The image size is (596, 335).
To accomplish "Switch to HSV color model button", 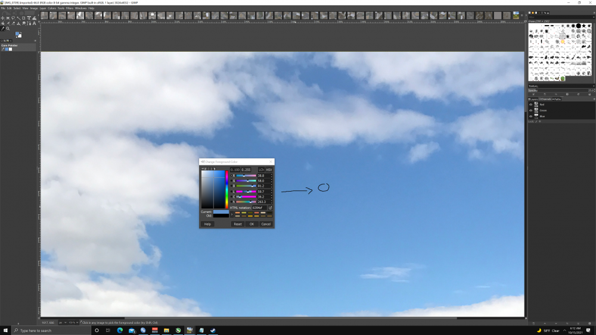I will [269, 170].
